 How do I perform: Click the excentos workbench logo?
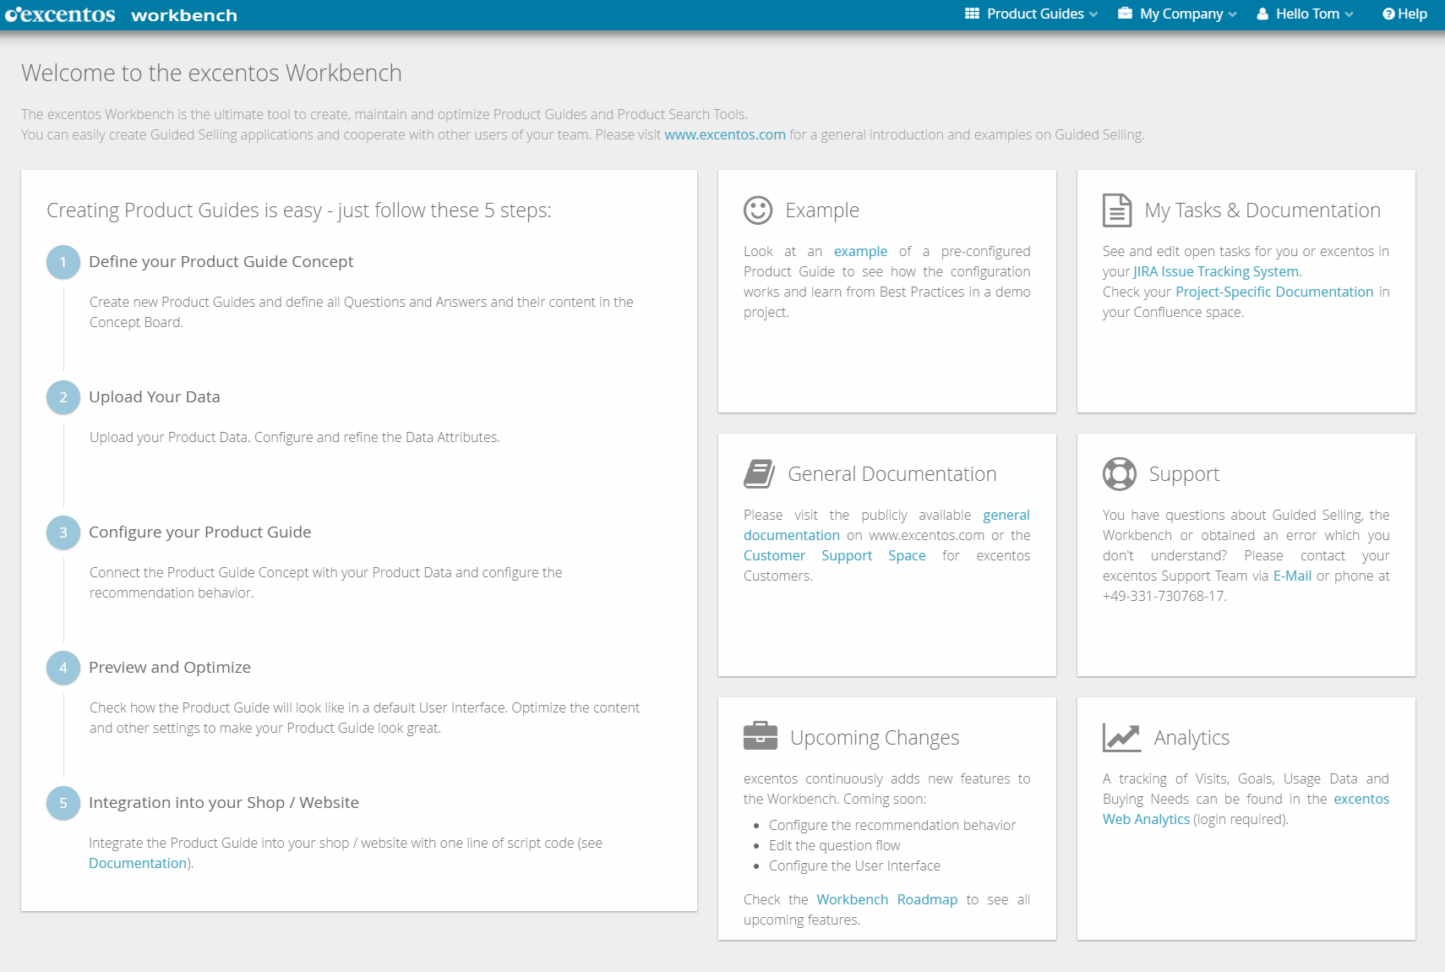tap(121, 14)
